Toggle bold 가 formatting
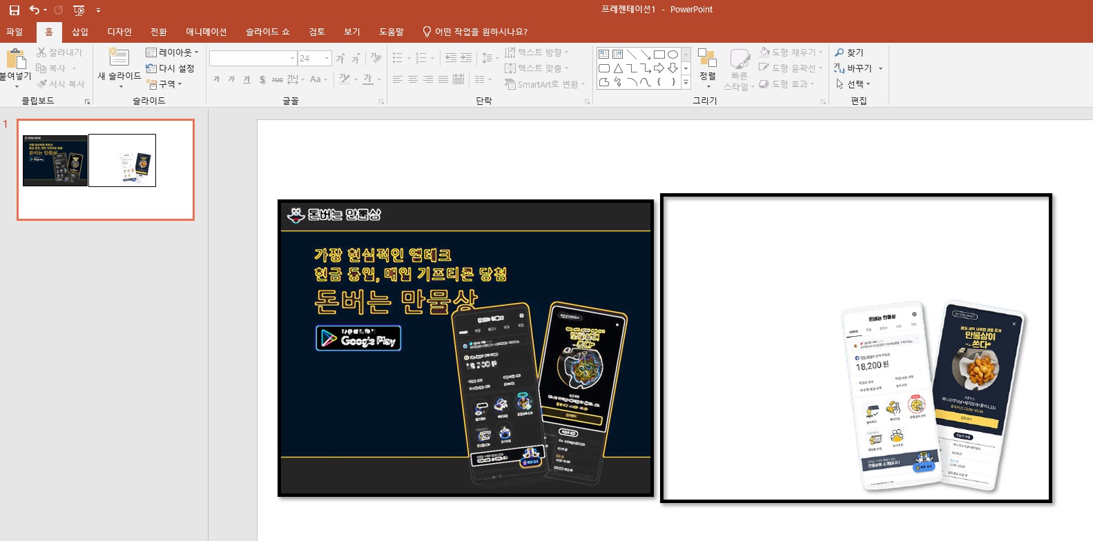This screenshot has height=541, width=1093. (x=216, y=79)
